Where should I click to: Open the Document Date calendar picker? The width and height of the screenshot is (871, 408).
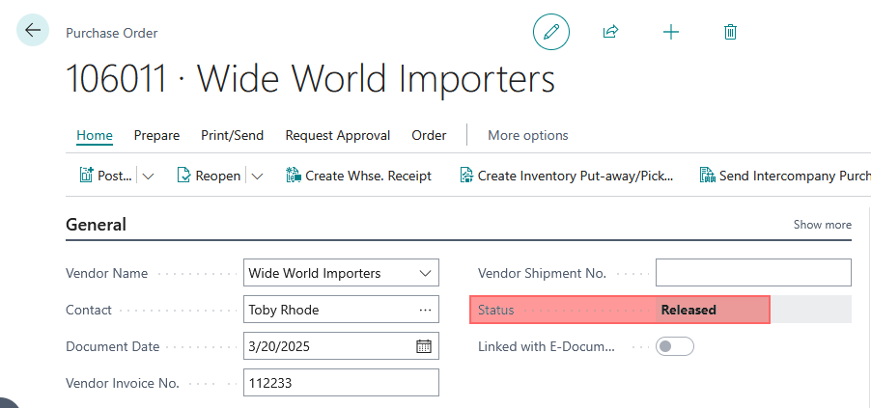coord(424,346)
